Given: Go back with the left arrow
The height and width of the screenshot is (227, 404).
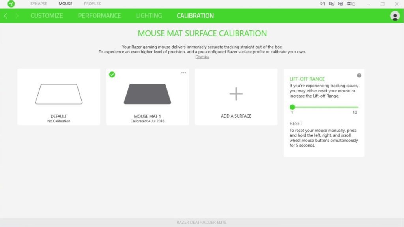Looking at the screenshot, I should tap(6, 16).
